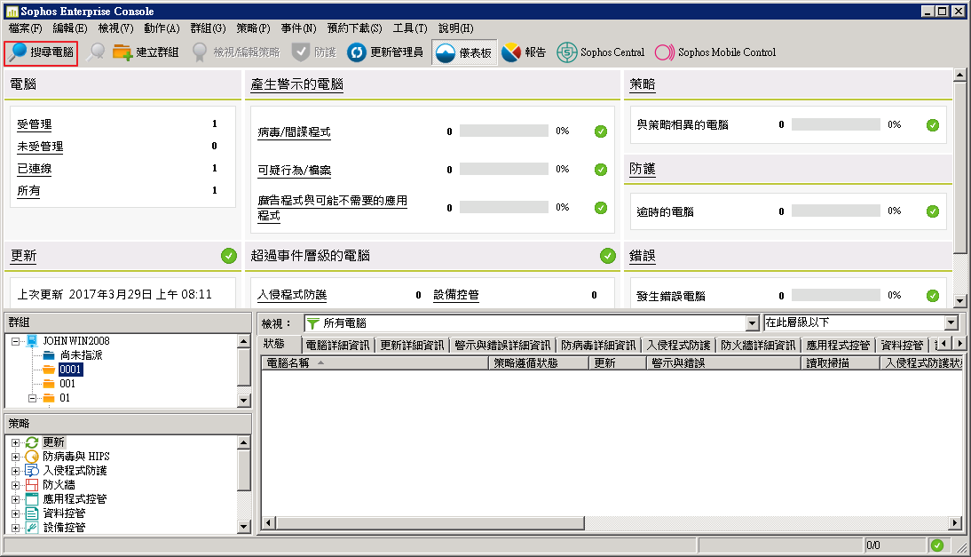Select the JOHNWIN2008 server node icon

pyautogui.click(x=32, y=341)
